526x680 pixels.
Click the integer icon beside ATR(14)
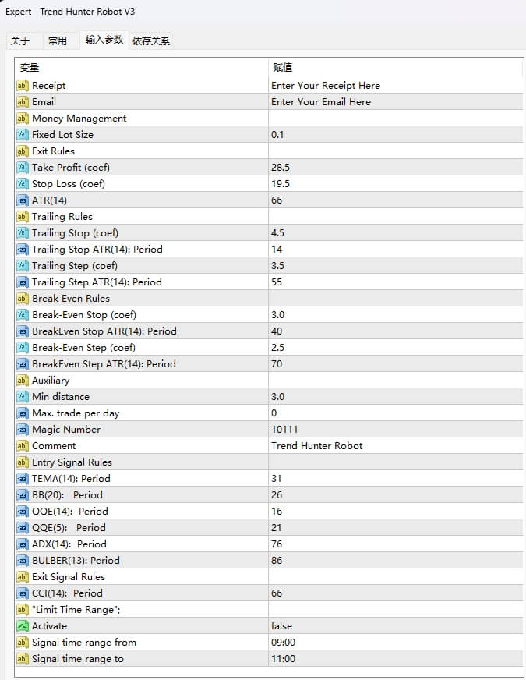click(x=22, y=200)
